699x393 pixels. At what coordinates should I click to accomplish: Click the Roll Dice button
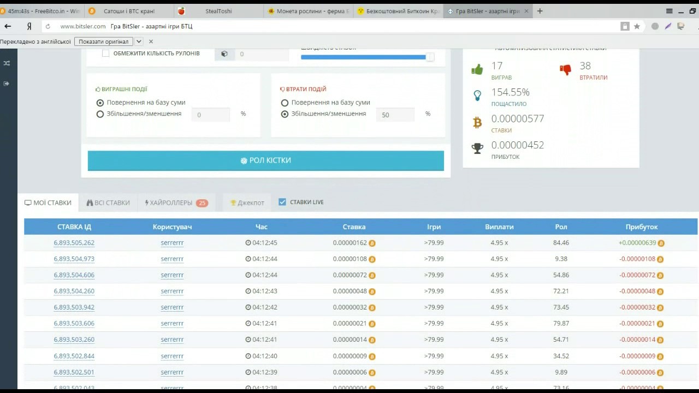[266, 160]
